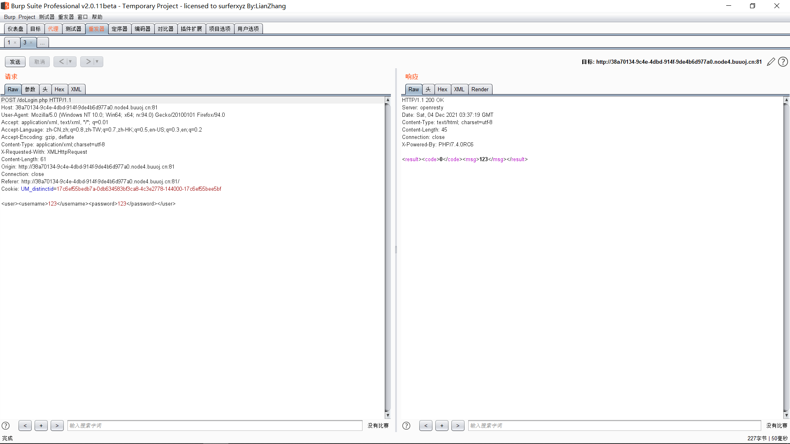Select the Hex tab in request panel
790x444 pixels.
59,89
